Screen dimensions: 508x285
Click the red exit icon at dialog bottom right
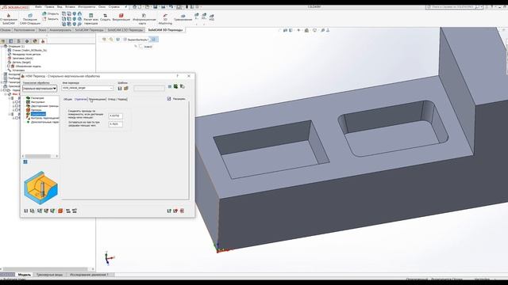click(x=182, y=211)
